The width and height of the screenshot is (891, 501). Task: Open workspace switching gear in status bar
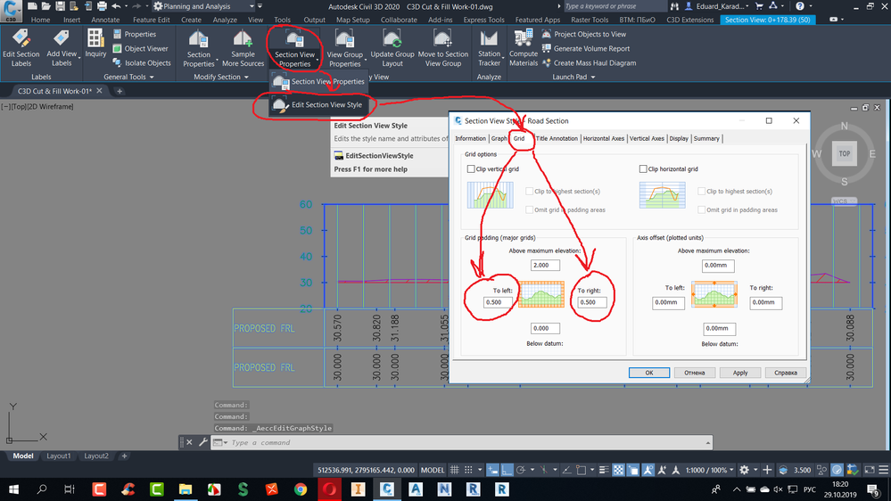pos(744,470)
